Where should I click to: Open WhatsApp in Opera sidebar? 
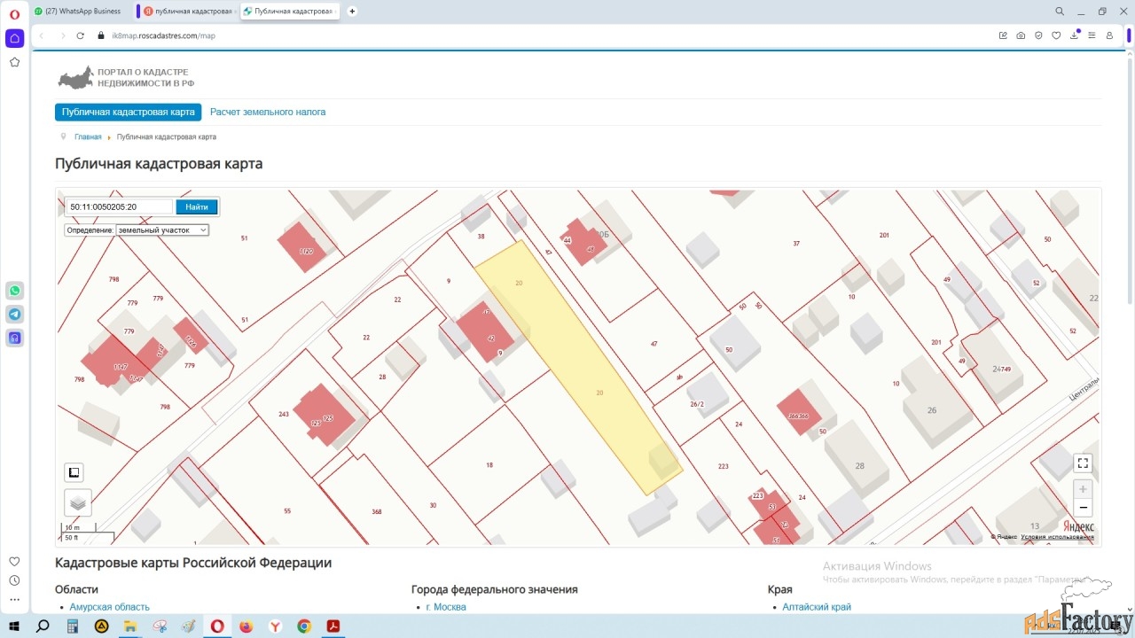[x=15, y=291]
